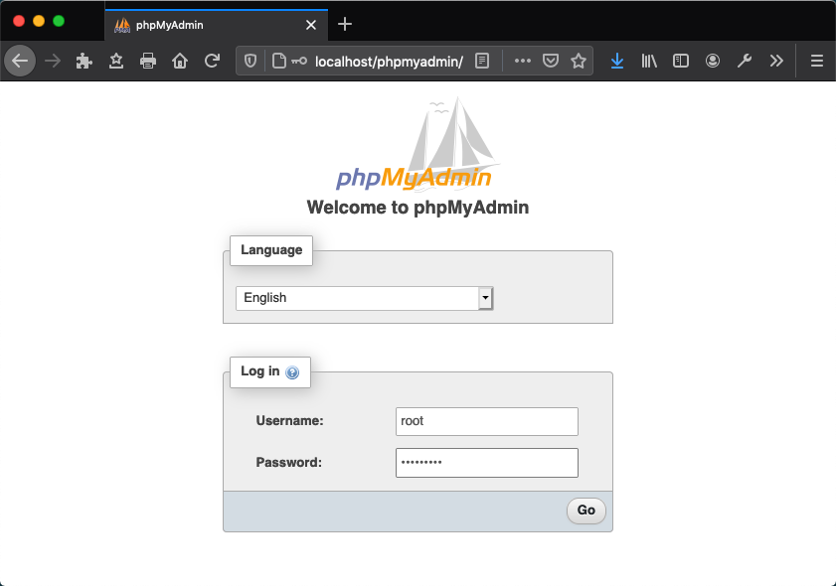This screenshot has width=836, height=586.
Task: Toggle reader view icon
Action: coord(482,61)
